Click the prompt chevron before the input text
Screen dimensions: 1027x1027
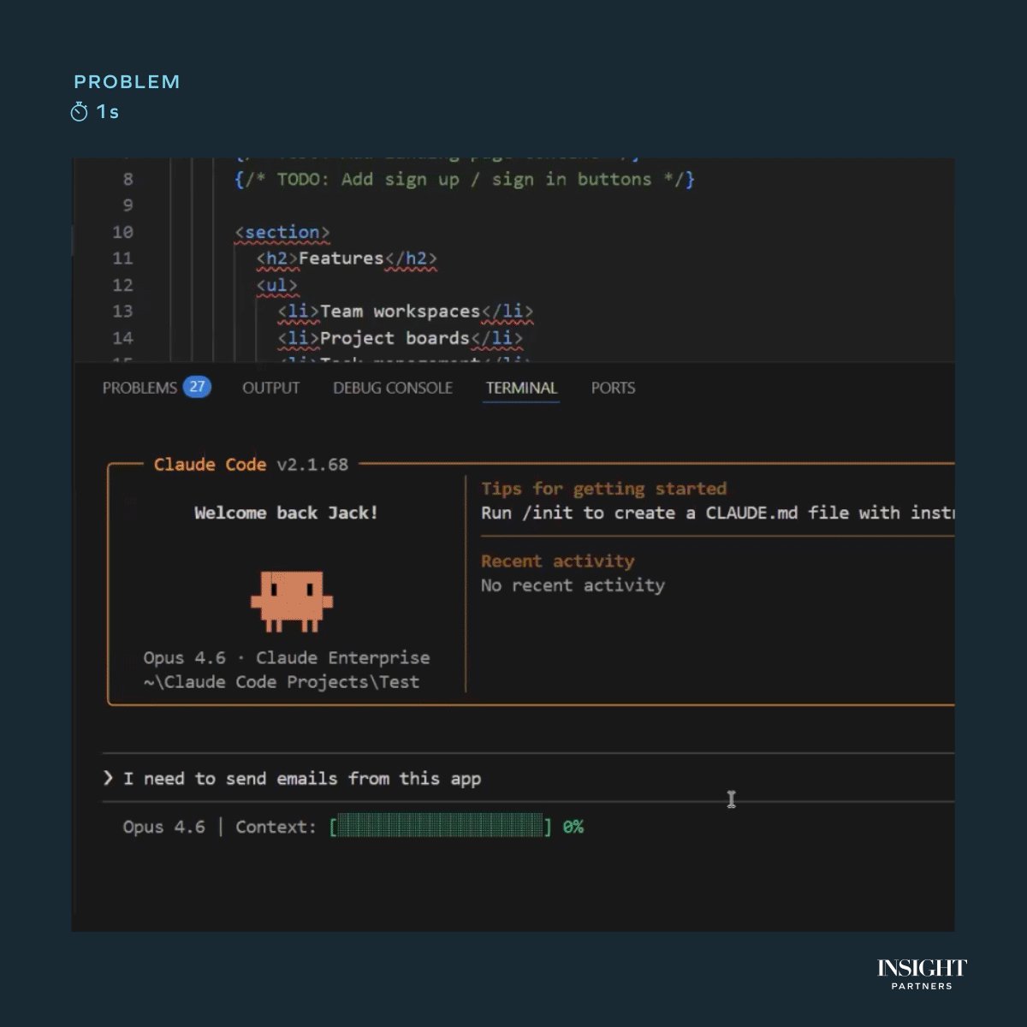[x=108, y=778]
